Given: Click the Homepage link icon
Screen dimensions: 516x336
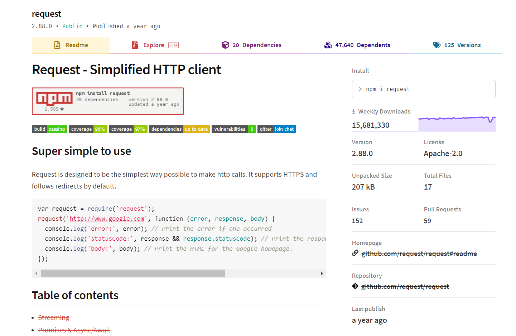Looking at the screenshot, I should tap(355, 253).
